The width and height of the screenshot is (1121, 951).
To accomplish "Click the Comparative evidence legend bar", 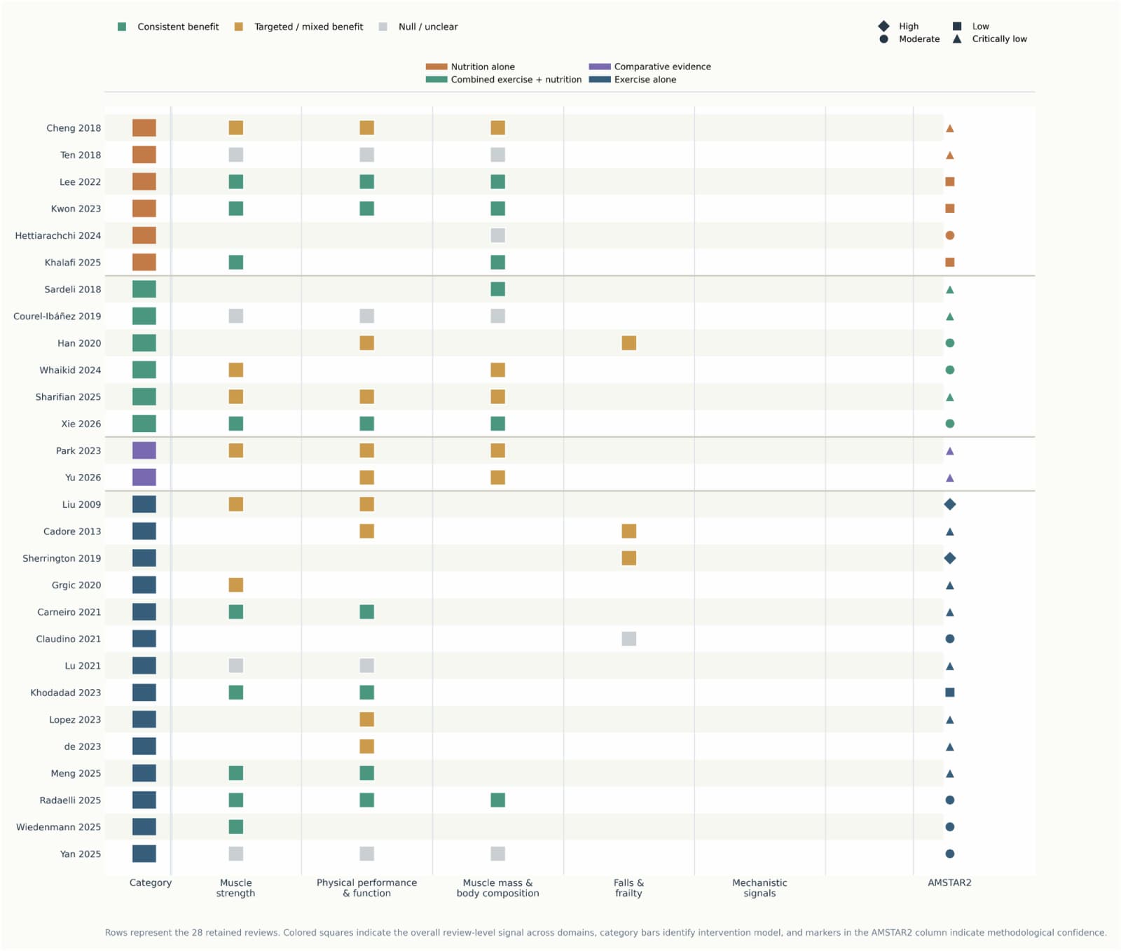I will click(600, 67).
